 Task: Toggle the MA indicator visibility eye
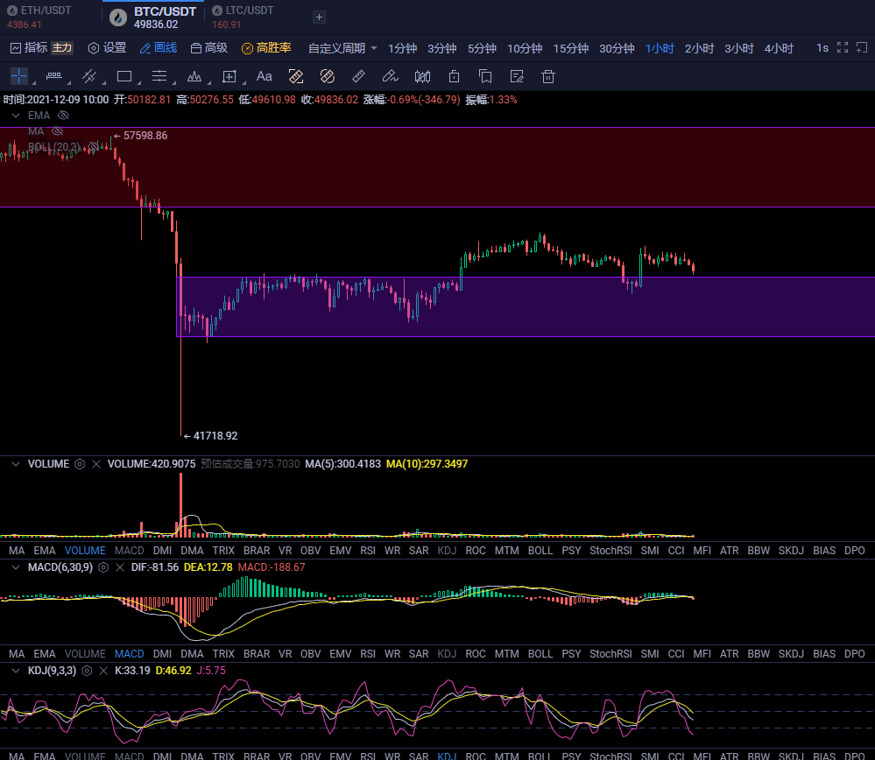58,130
